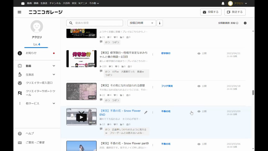Viewport: 268px width, 151px height.
Task: Open 【実況】不香の花 - Snow Flower END title
Action: (120, 113)
